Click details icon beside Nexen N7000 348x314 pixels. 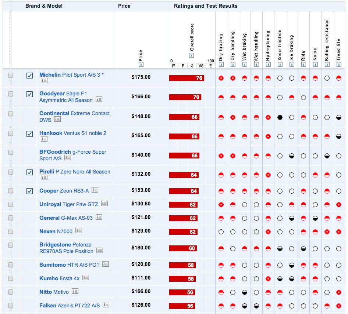[x=79, y=231]
